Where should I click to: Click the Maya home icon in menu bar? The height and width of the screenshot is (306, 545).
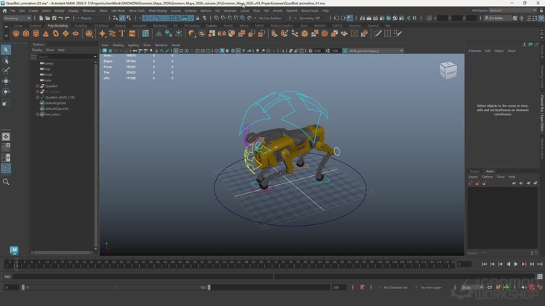5,10
